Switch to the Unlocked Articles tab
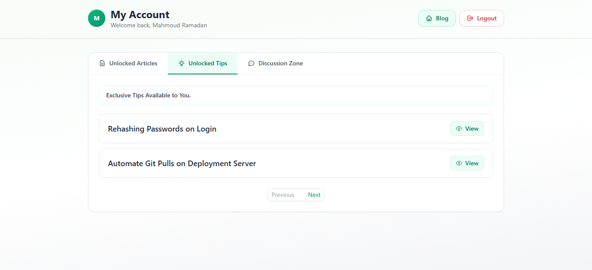 point(128,64)
